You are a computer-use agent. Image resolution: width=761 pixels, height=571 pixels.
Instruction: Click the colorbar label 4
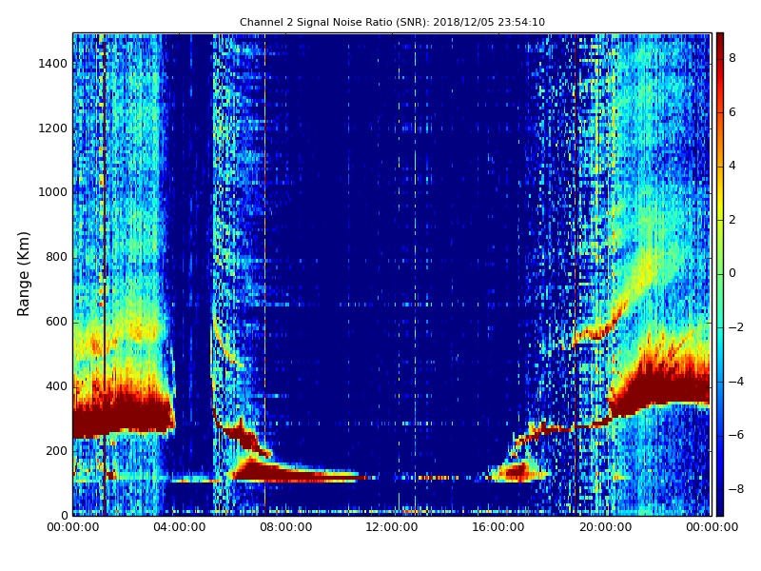pos(732,166)
